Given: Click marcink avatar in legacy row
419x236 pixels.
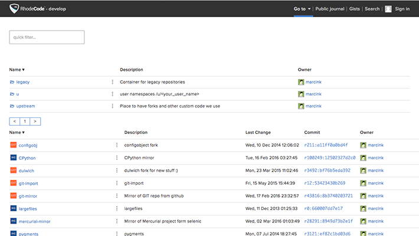Looking at the screenshot, I should (301, 82).
